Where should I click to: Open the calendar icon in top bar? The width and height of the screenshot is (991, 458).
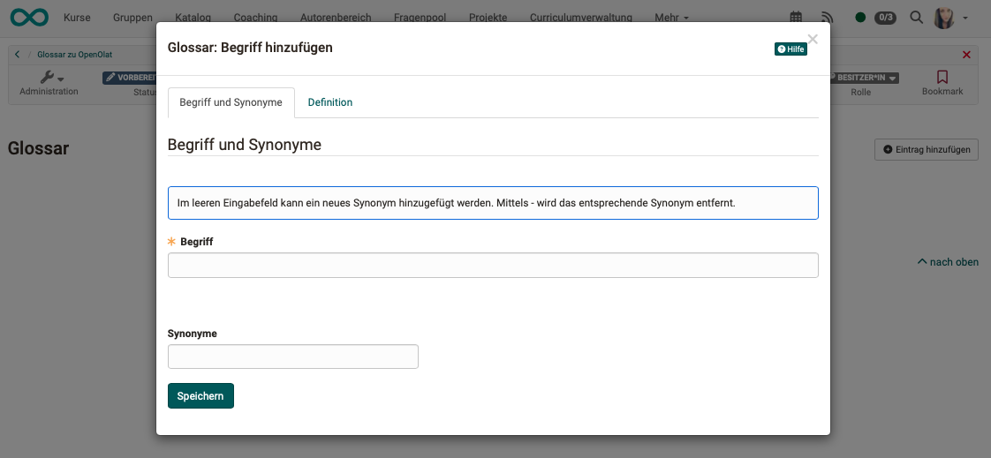(797, 18)
